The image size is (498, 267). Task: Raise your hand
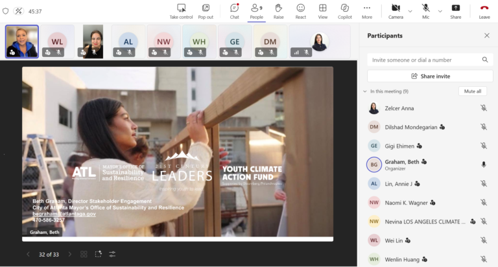coord(279,12)
